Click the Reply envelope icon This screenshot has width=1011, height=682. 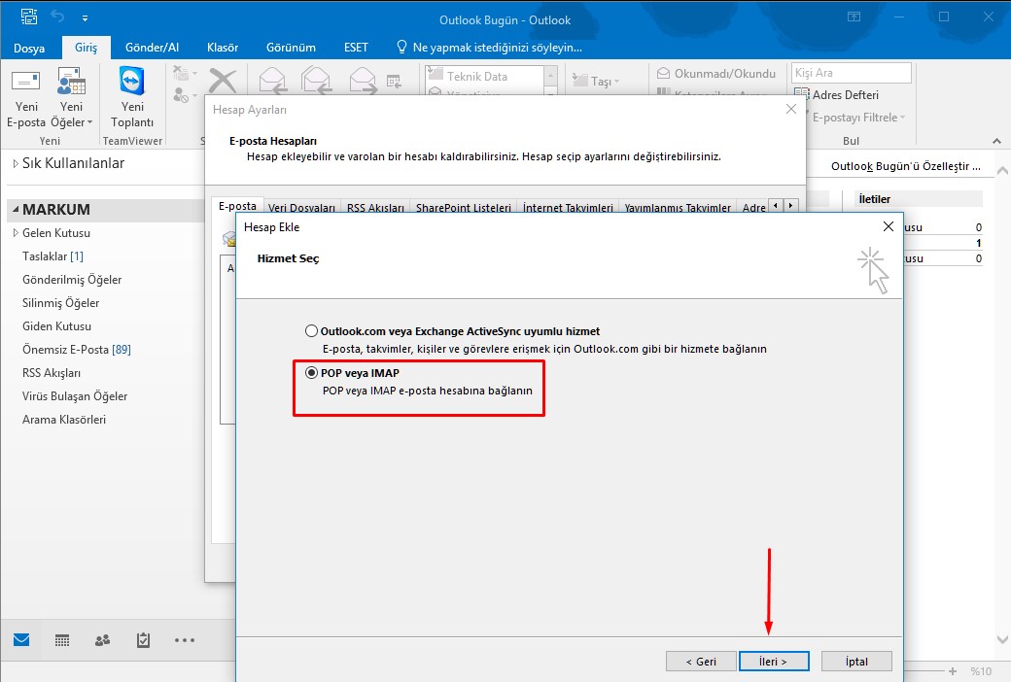[272, 82]
